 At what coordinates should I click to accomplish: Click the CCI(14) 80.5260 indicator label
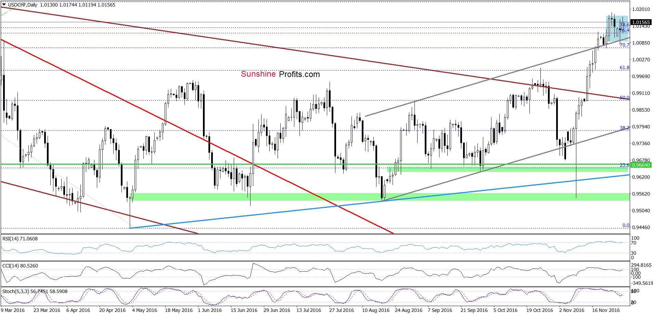pos(20,266)
